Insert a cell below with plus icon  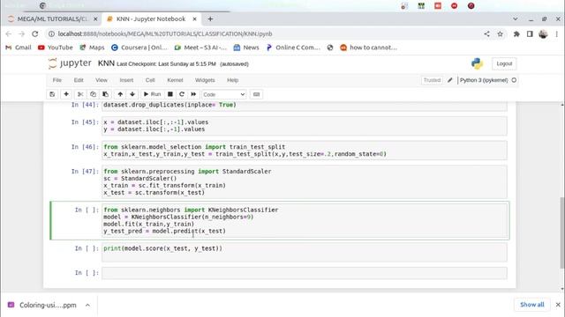[x=66, y=94]
